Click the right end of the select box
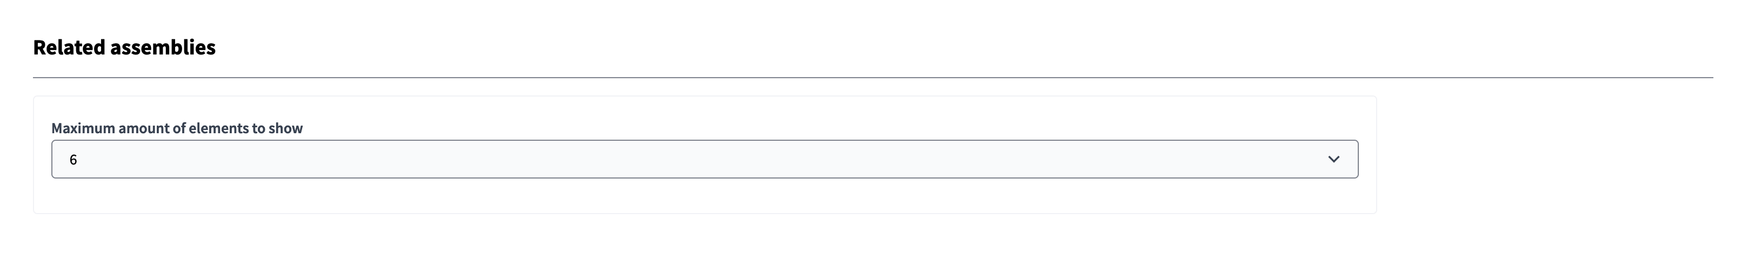Screen dimensions: 1748x274 1347,160
